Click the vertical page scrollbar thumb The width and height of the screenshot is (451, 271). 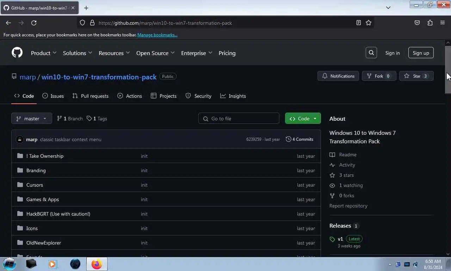pos(448,70)
